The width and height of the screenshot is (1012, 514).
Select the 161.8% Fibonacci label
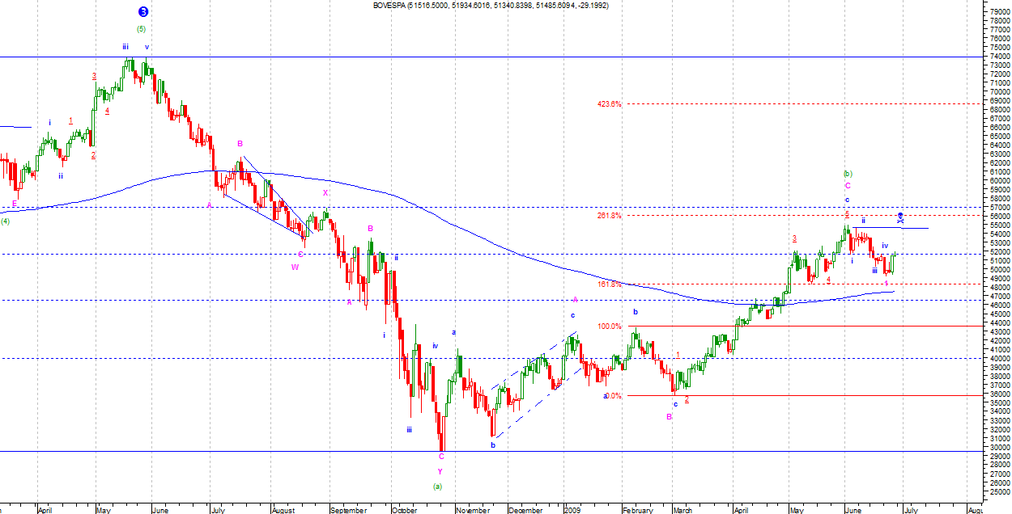(x=609, y=284)
